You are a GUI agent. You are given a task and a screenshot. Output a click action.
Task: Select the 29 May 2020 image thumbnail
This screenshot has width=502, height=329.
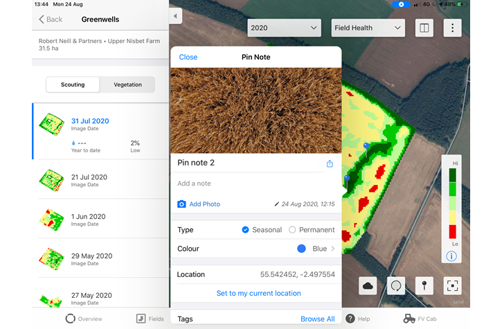[x=51, y=259]
